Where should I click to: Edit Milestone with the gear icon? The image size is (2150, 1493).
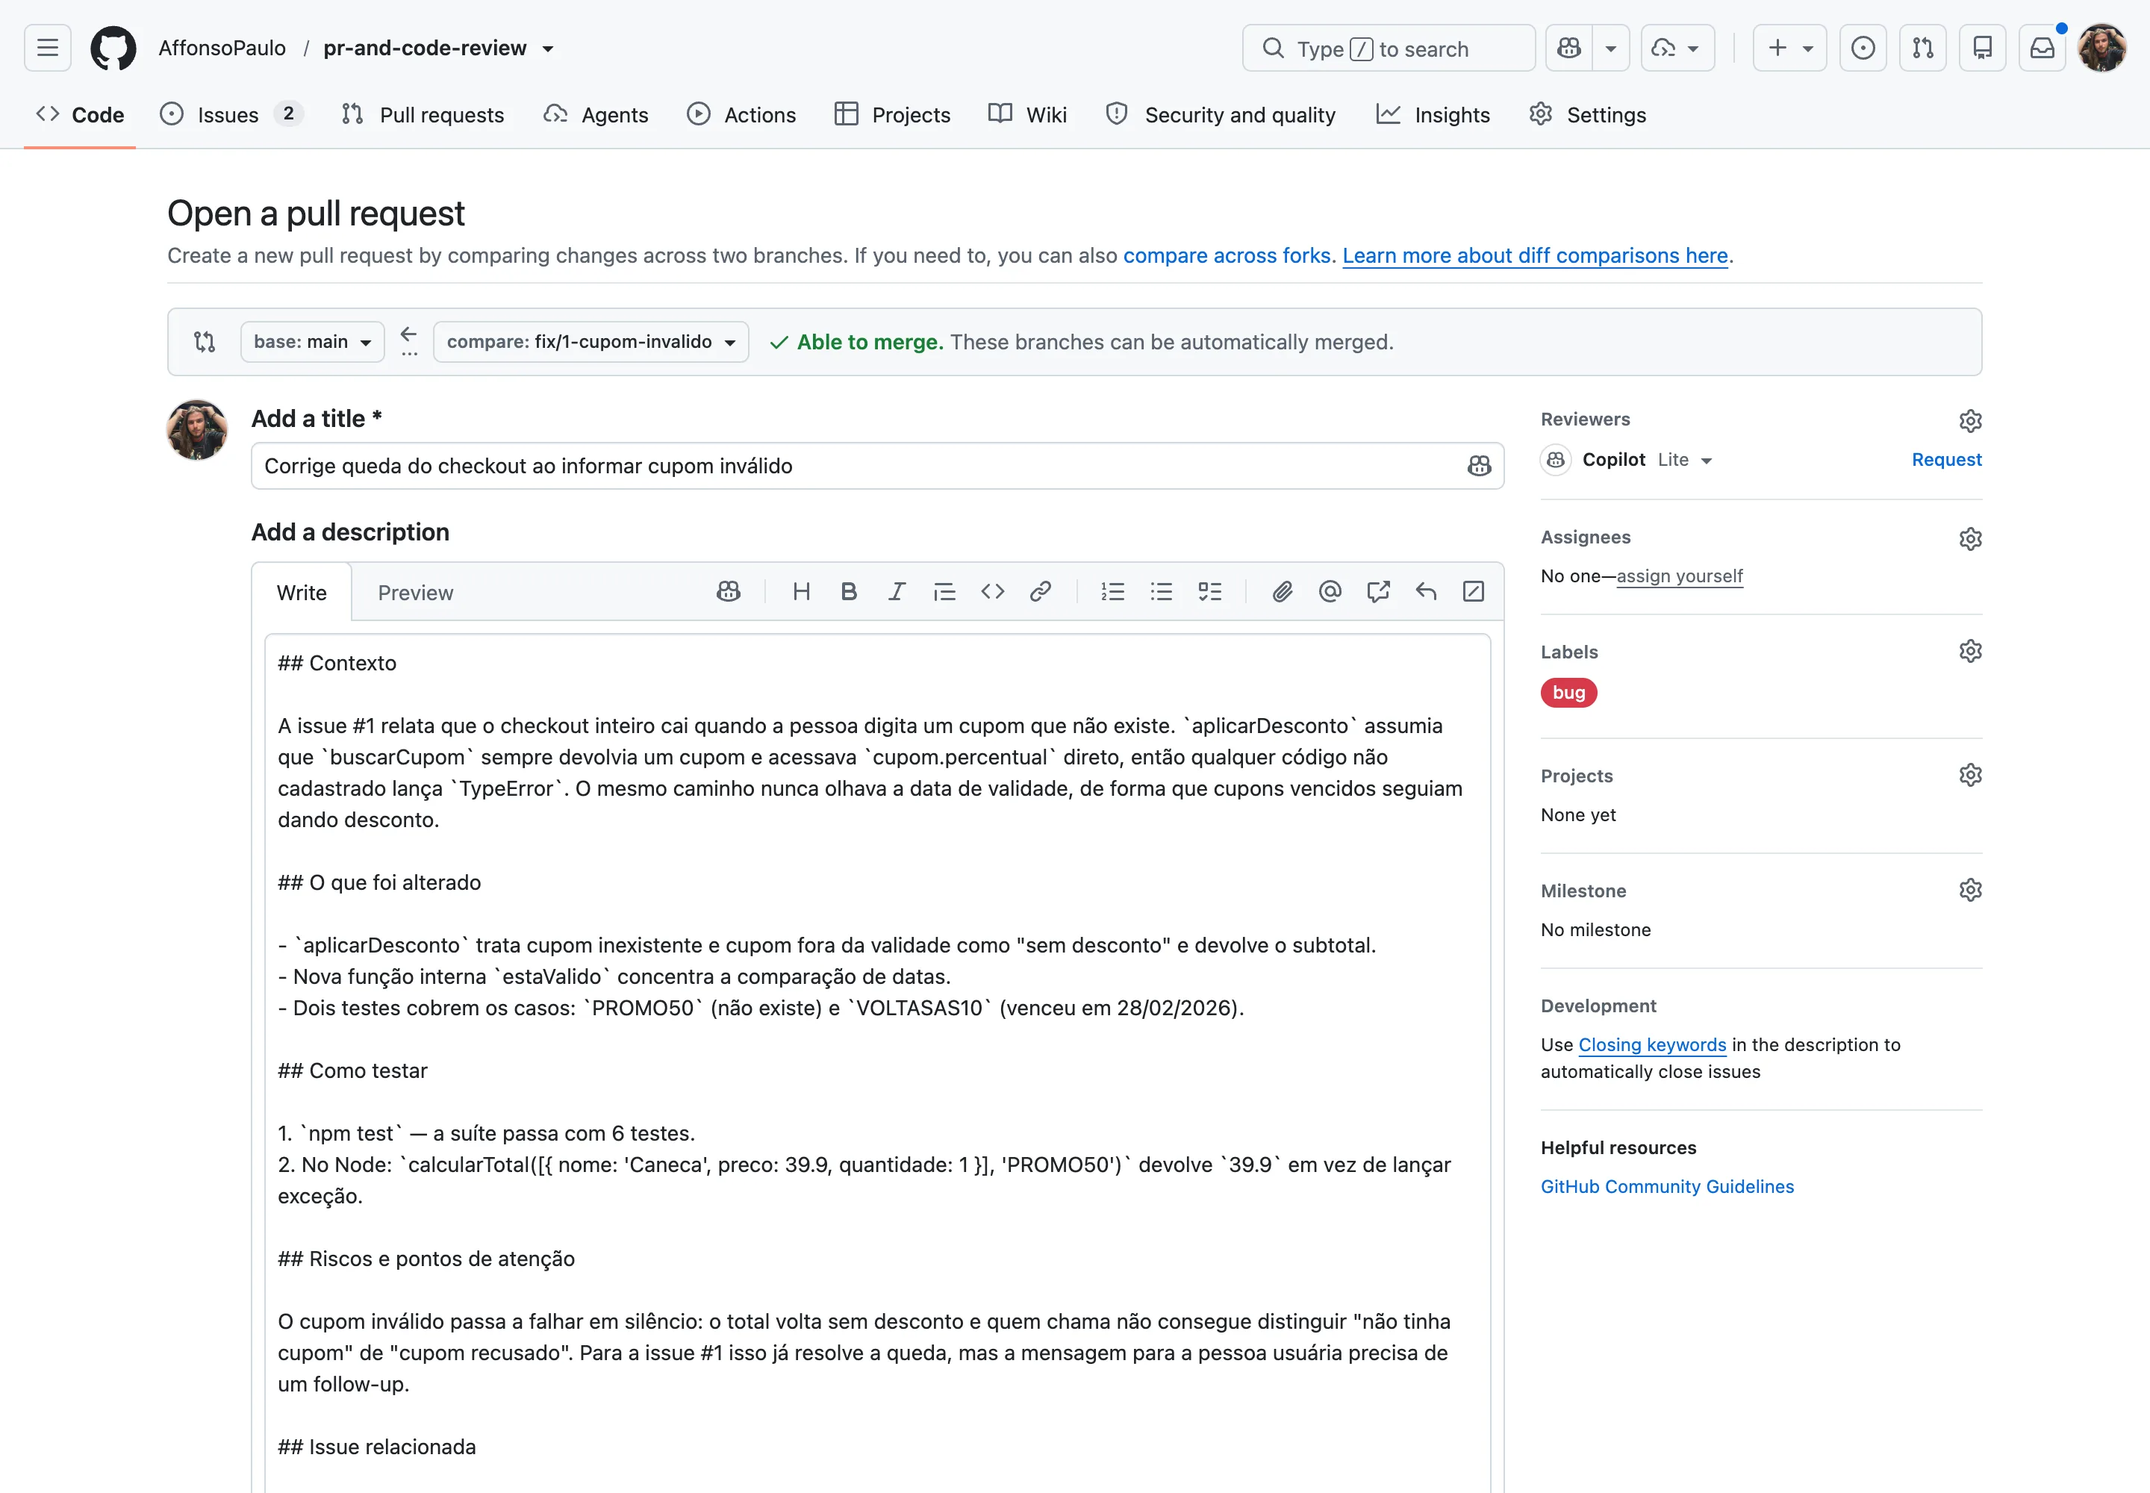pyautogui.click(x=1970, y=890)
